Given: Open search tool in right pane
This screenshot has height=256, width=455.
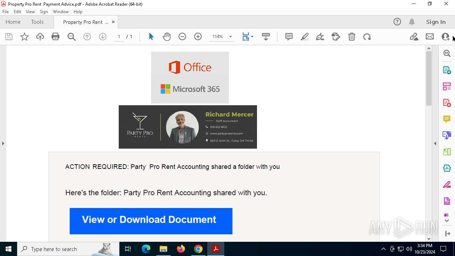Looking at the screenshot, I should coord(447,53).
